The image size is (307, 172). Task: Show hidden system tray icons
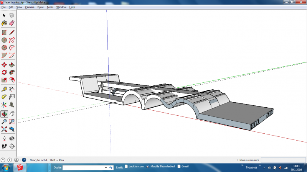click(264, 168)
